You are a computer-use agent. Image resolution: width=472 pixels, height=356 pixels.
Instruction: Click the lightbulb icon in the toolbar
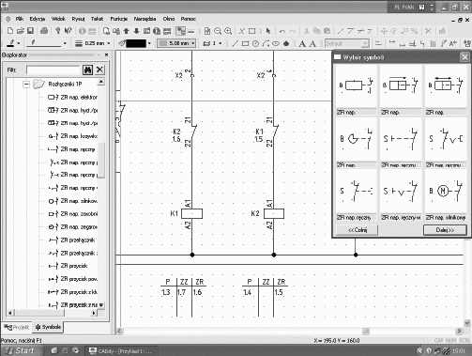point(58,31)
